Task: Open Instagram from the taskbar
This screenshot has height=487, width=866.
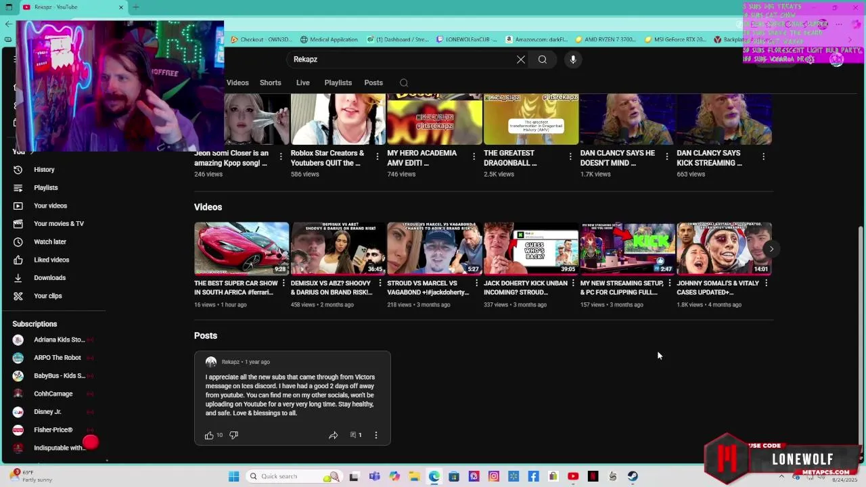Action: pyautogui.click(x=494, y=477)
